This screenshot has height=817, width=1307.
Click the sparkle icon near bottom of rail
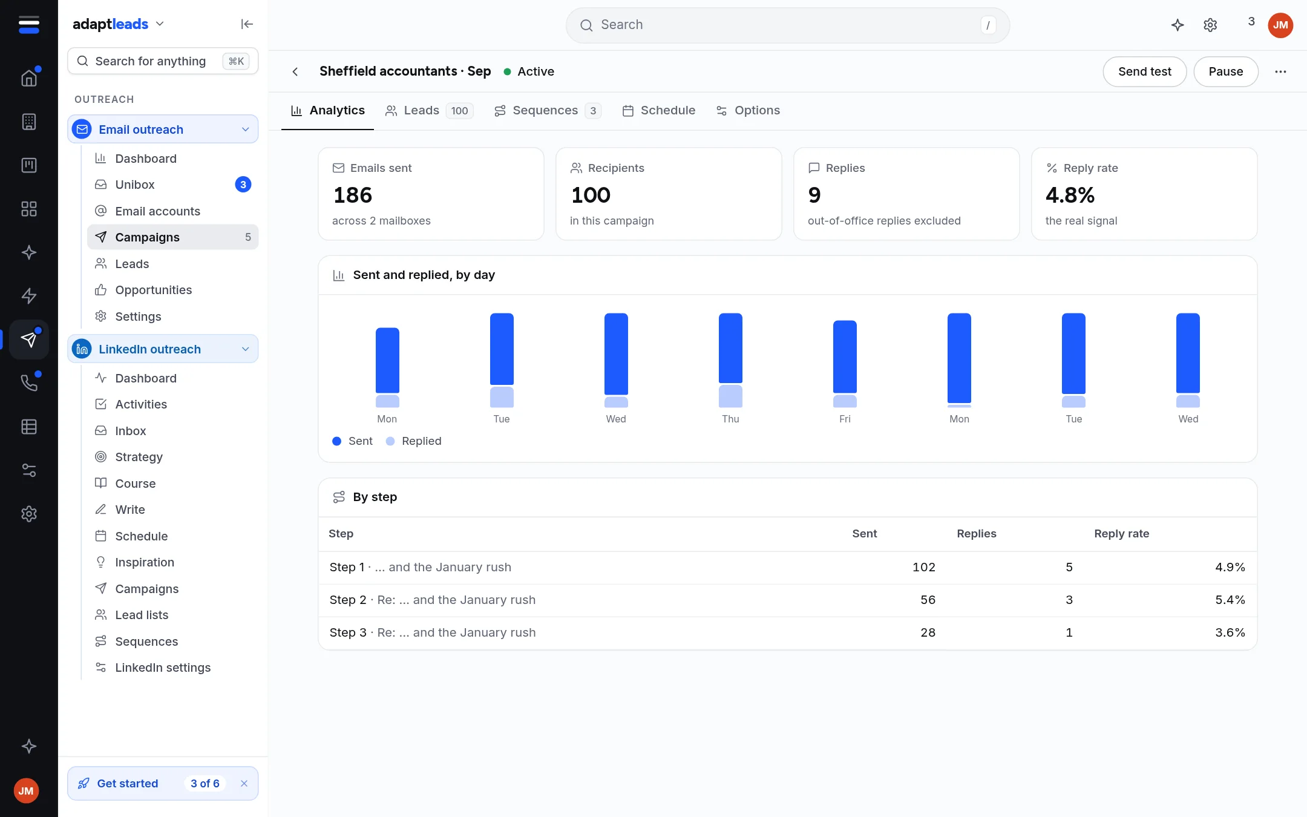pyautogui.click(x=29, y=746)
